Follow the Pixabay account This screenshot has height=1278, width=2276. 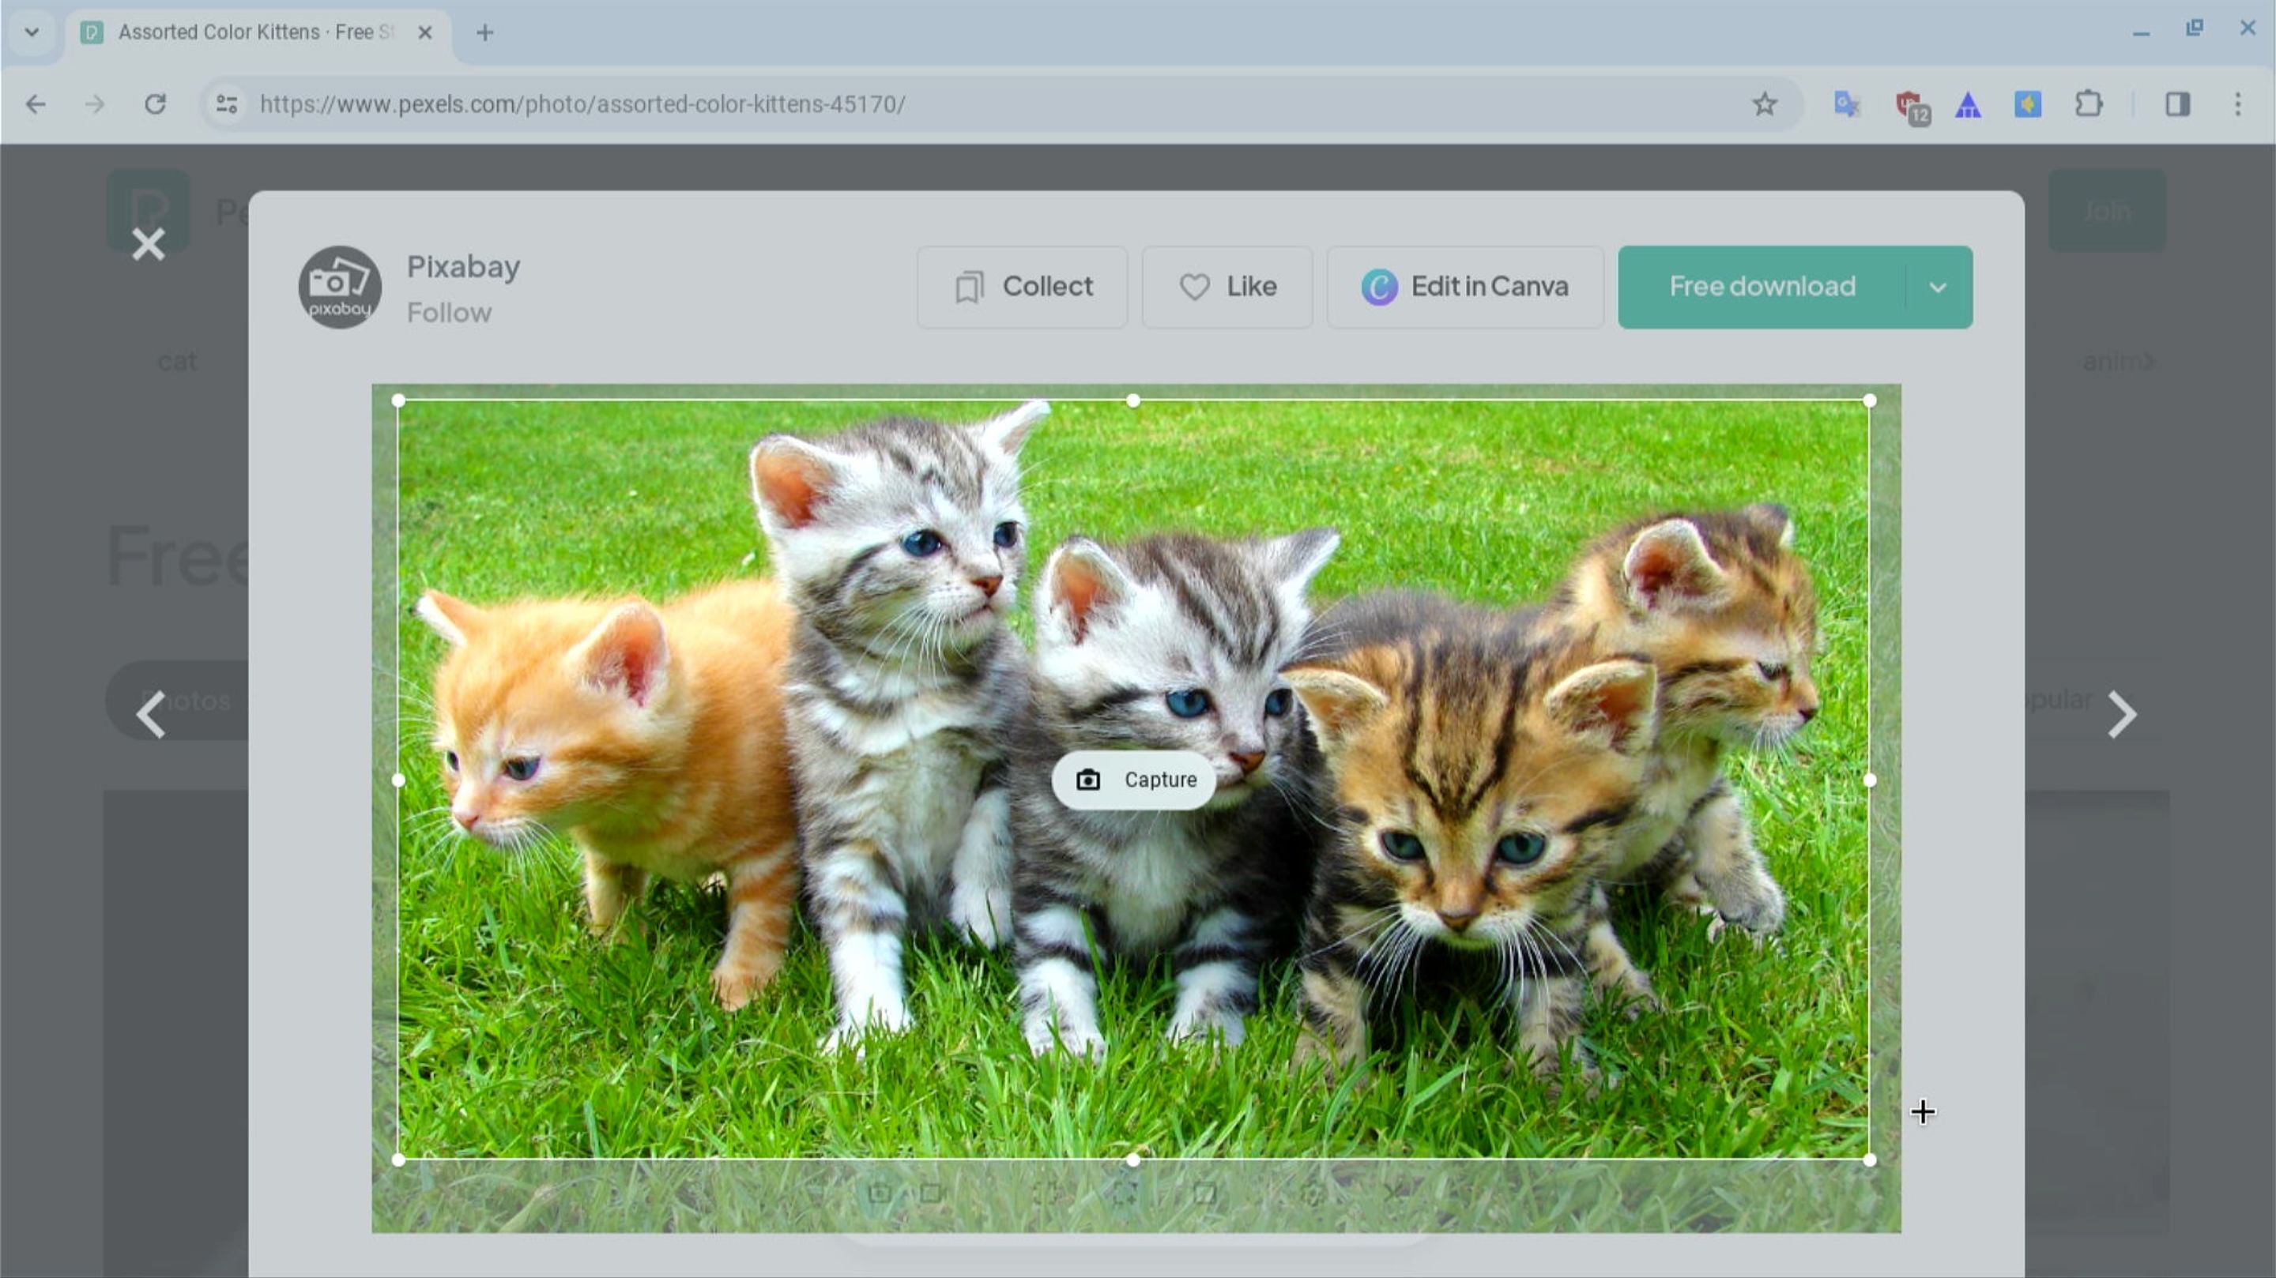point(450,312)
